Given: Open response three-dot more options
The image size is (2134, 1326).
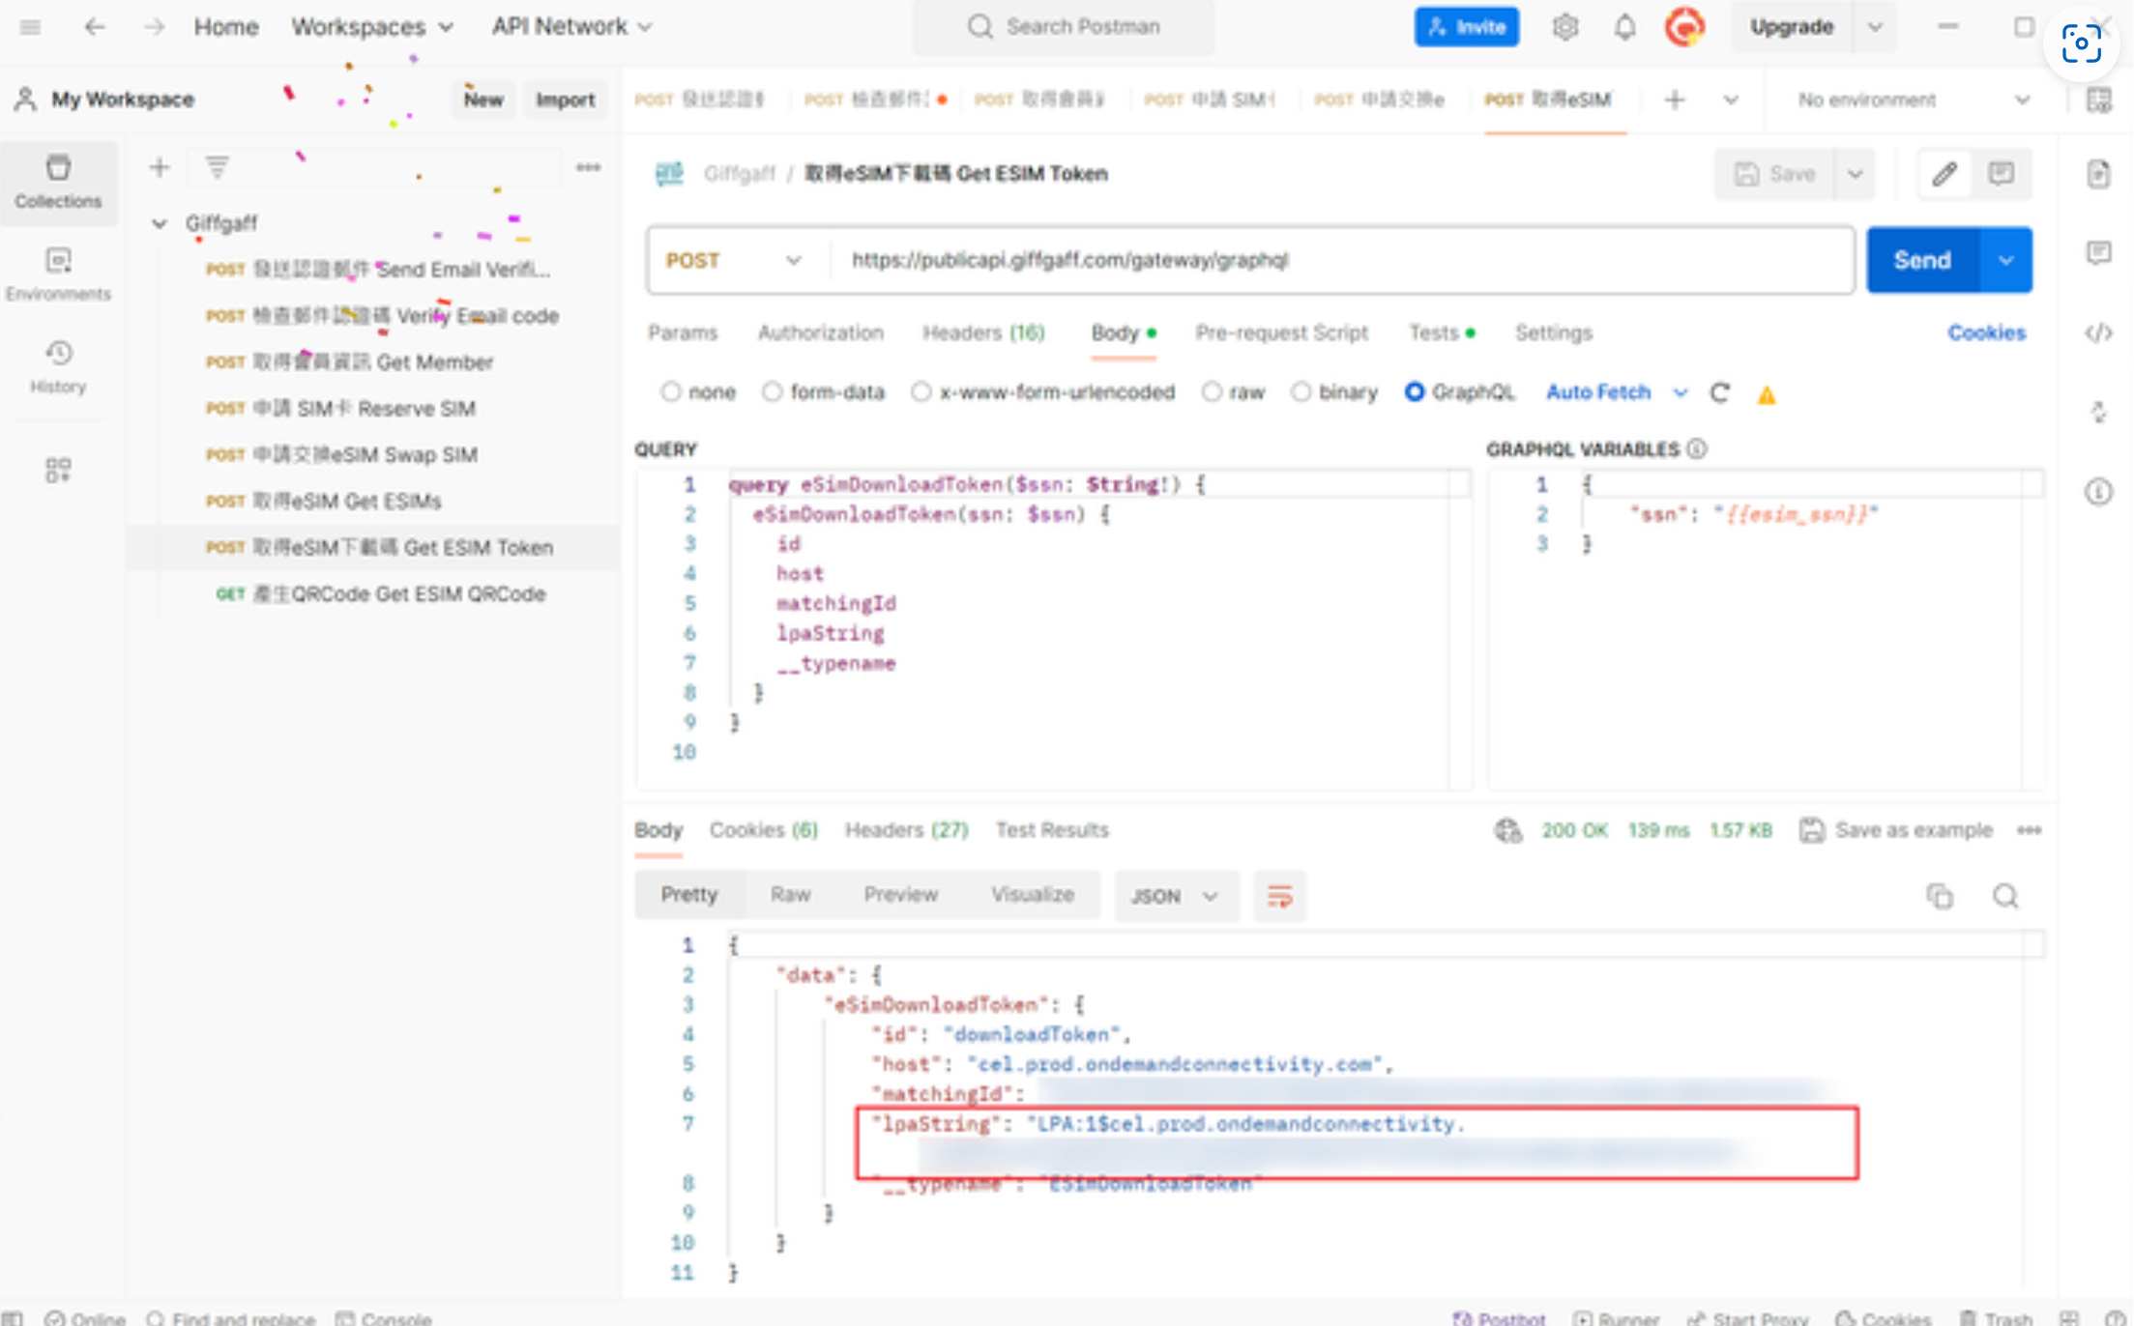Looking at the screenshot, I should click(2029, 830).
